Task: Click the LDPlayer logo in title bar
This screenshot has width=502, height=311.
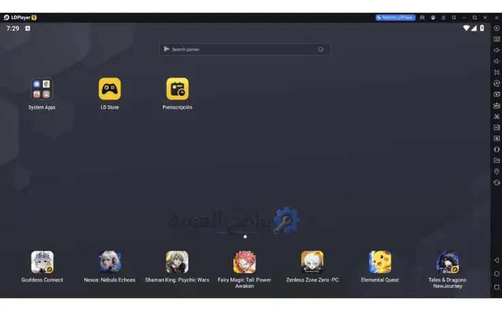Action: point(6,18)
